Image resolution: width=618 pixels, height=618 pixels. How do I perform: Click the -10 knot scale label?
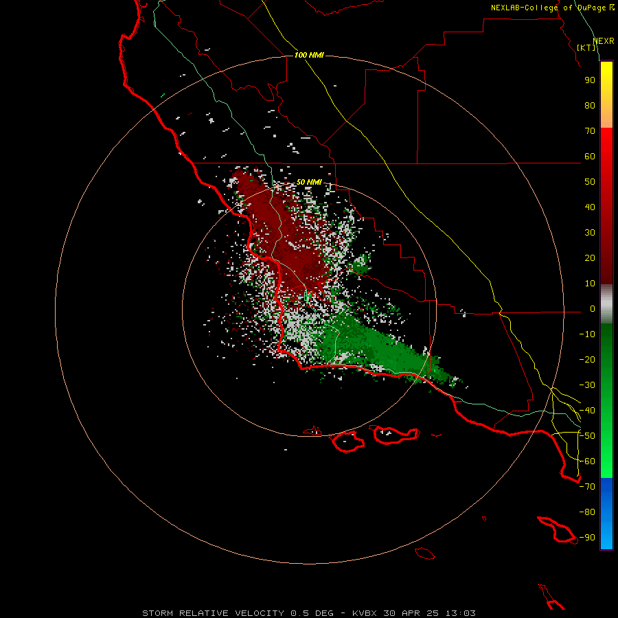pyautogui.click(x=587, y=334)
